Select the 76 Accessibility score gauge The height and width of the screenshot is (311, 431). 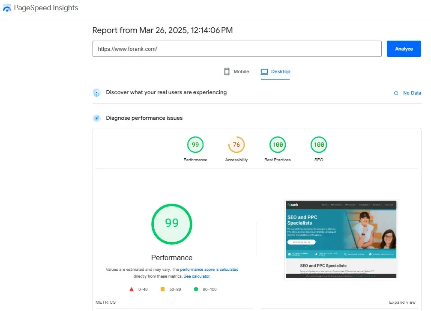[x=236, y=145]
